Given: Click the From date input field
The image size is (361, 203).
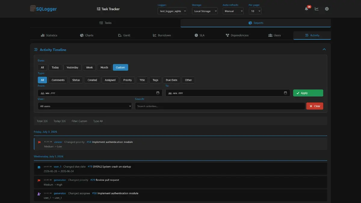Looking at the screenshot, I should pyautogui.click(x=100, y=93).
